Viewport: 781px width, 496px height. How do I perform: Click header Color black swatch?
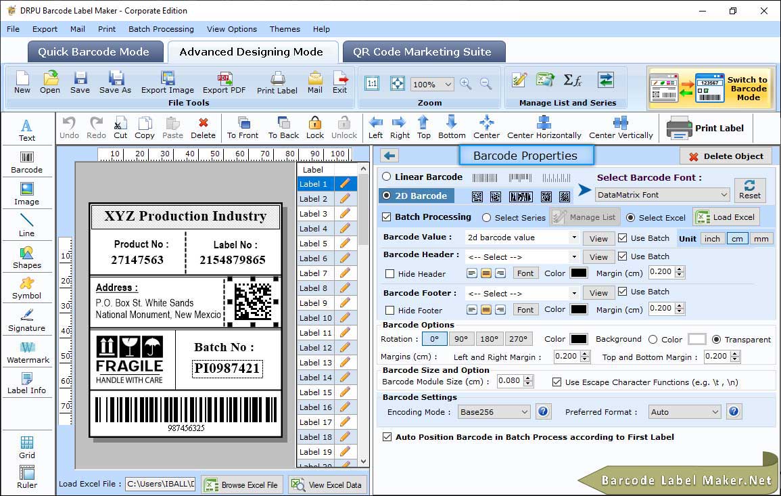(x=578, y=273)
